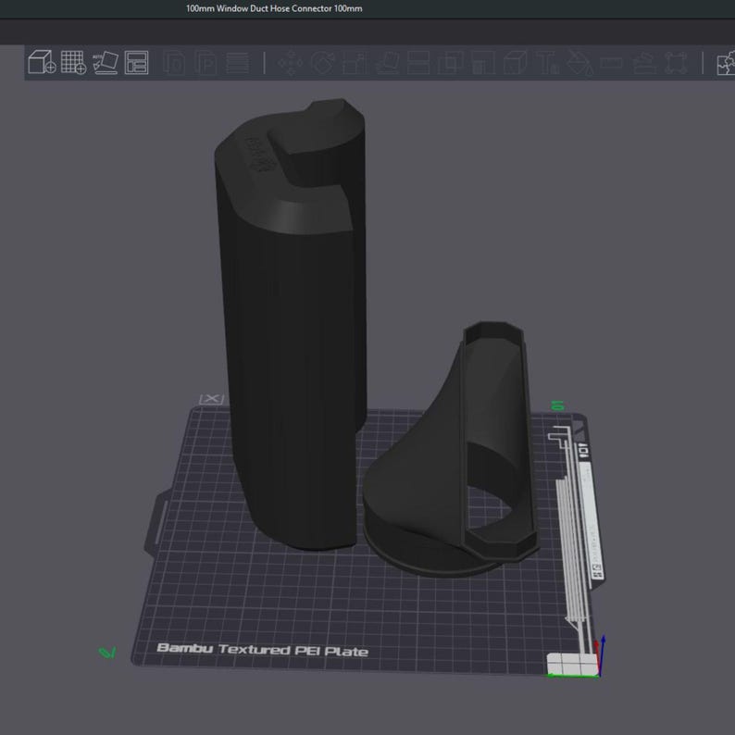Select the Rotate tool

point(322,63)
